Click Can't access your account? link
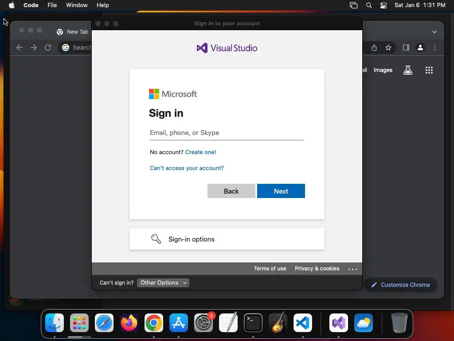 [x=187, y=168]
